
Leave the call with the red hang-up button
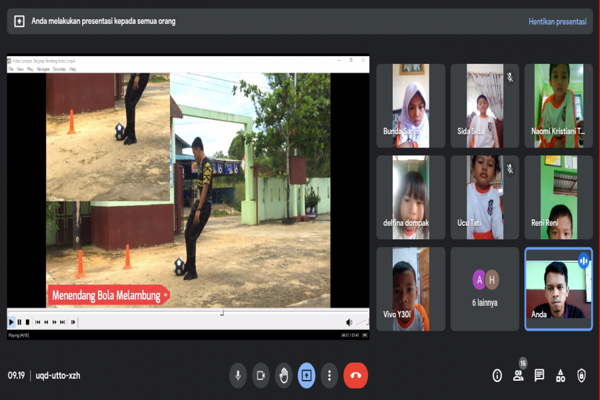point(355,375)
